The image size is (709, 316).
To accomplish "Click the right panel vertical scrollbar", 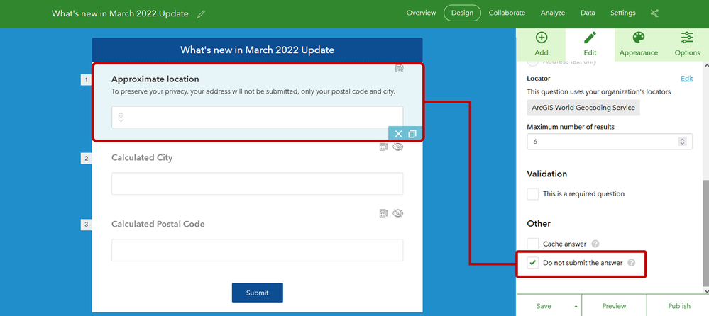I will [706, 233].
